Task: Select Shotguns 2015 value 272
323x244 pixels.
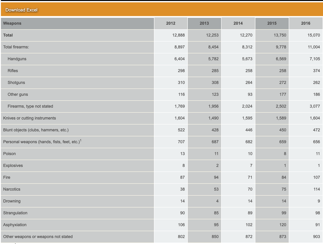Action: 283,83
